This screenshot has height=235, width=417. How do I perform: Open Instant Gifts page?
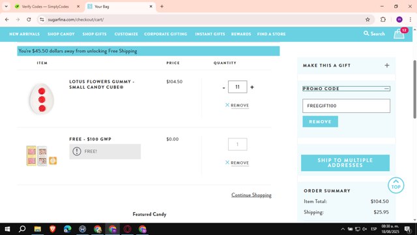pos(210,34)
